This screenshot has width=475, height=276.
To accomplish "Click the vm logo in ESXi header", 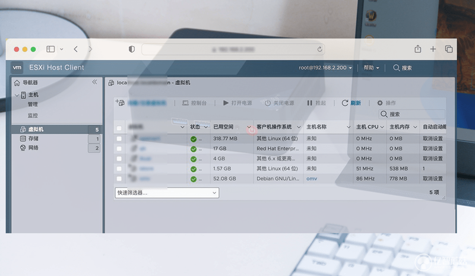I will pos(17,67).
